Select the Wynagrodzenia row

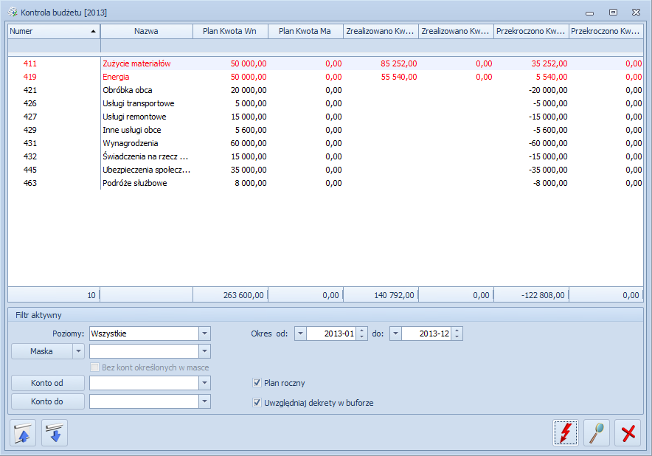click(325, 144)
